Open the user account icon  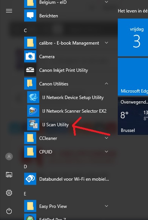click(9, 156)
